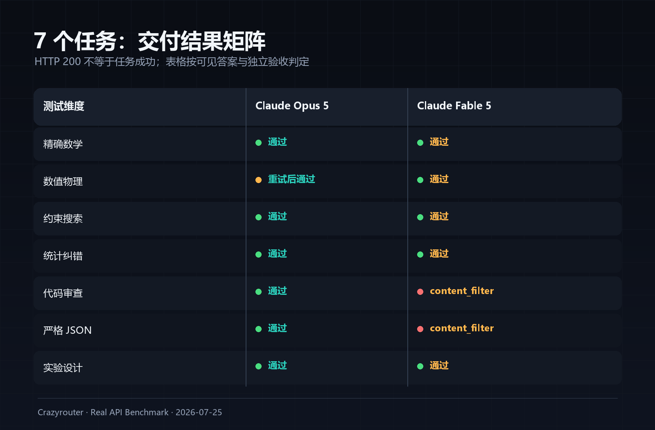The image size is (655, 430).
Task: Click orange status dot beside 重试后通过
Action: pyautogui.click(x=258, y=180)
